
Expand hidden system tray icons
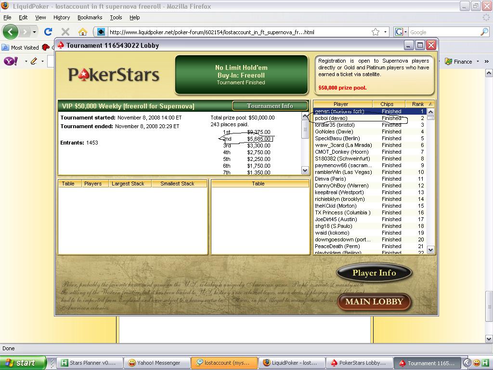(x=467, y=363)
